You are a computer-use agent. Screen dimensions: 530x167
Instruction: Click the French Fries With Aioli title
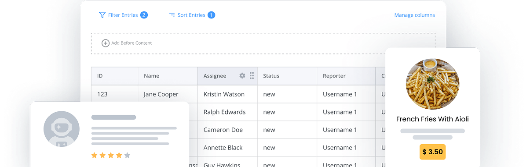point(432,119)
